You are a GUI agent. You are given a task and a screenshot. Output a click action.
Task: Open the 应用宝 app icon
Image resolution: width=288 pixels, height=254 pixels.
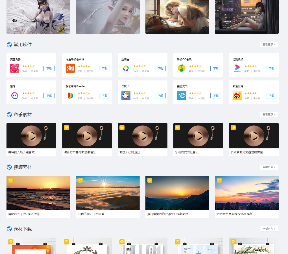tap(126, 68)
